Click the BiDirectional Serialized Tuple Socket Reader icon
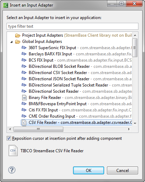This screenshot has height=182, width=145. point(24,85)
